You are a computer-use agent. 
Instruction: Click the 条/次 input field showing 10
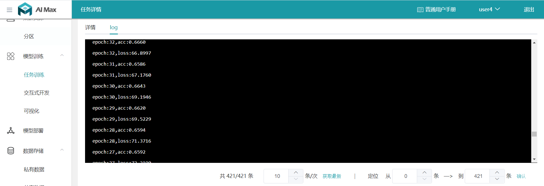[x=276, y=176]
